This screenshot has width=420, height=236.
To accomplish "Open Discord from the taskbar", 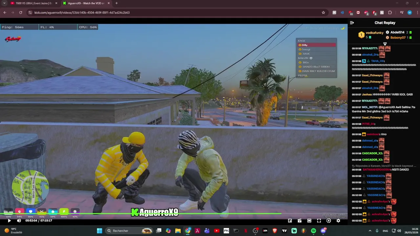I will (323, 231).
